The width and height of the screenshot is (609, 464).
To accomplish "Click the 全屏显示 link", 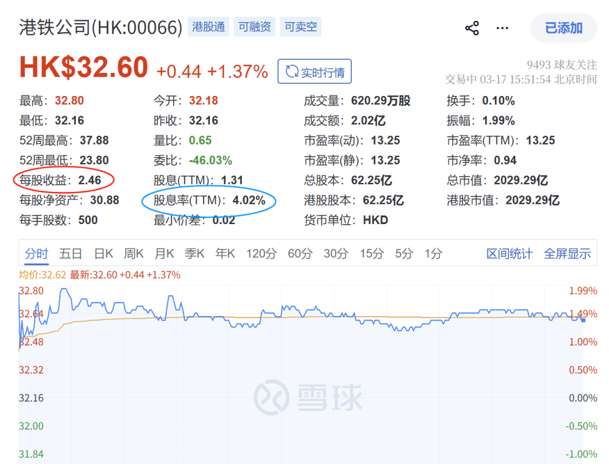I will point(567,253).
